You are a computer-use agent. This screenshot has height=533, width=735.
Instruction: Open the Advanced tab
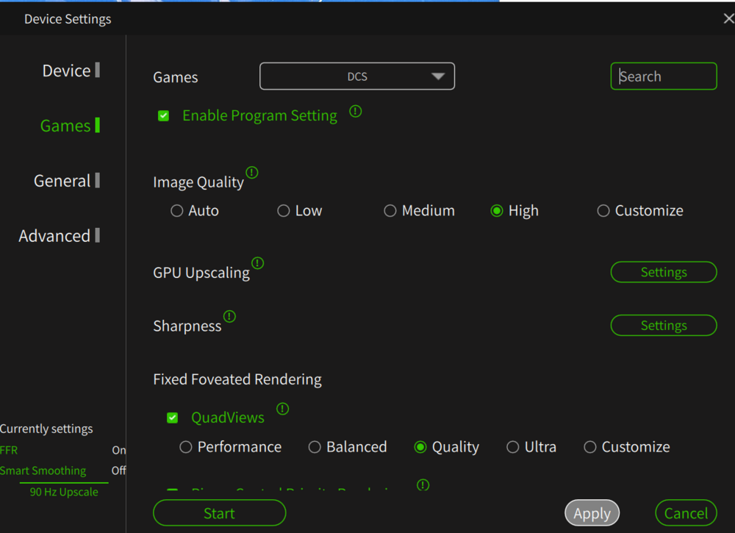[x=55, y=236]
